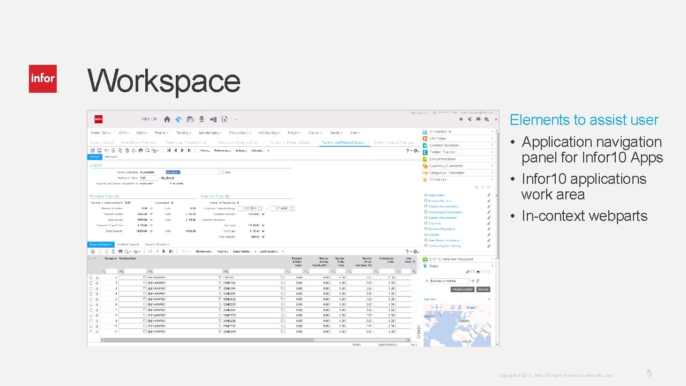Go to the Infor LN home icon
The height and width of the screenshot is (386, 686).
click(x=167, y=119)
